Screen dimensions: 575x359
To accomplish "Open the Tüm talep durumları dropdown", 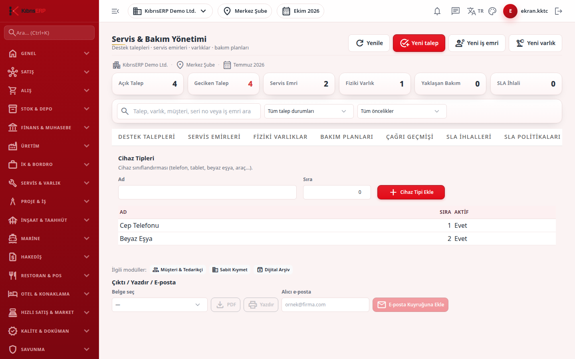I will (x=309, y=111).
